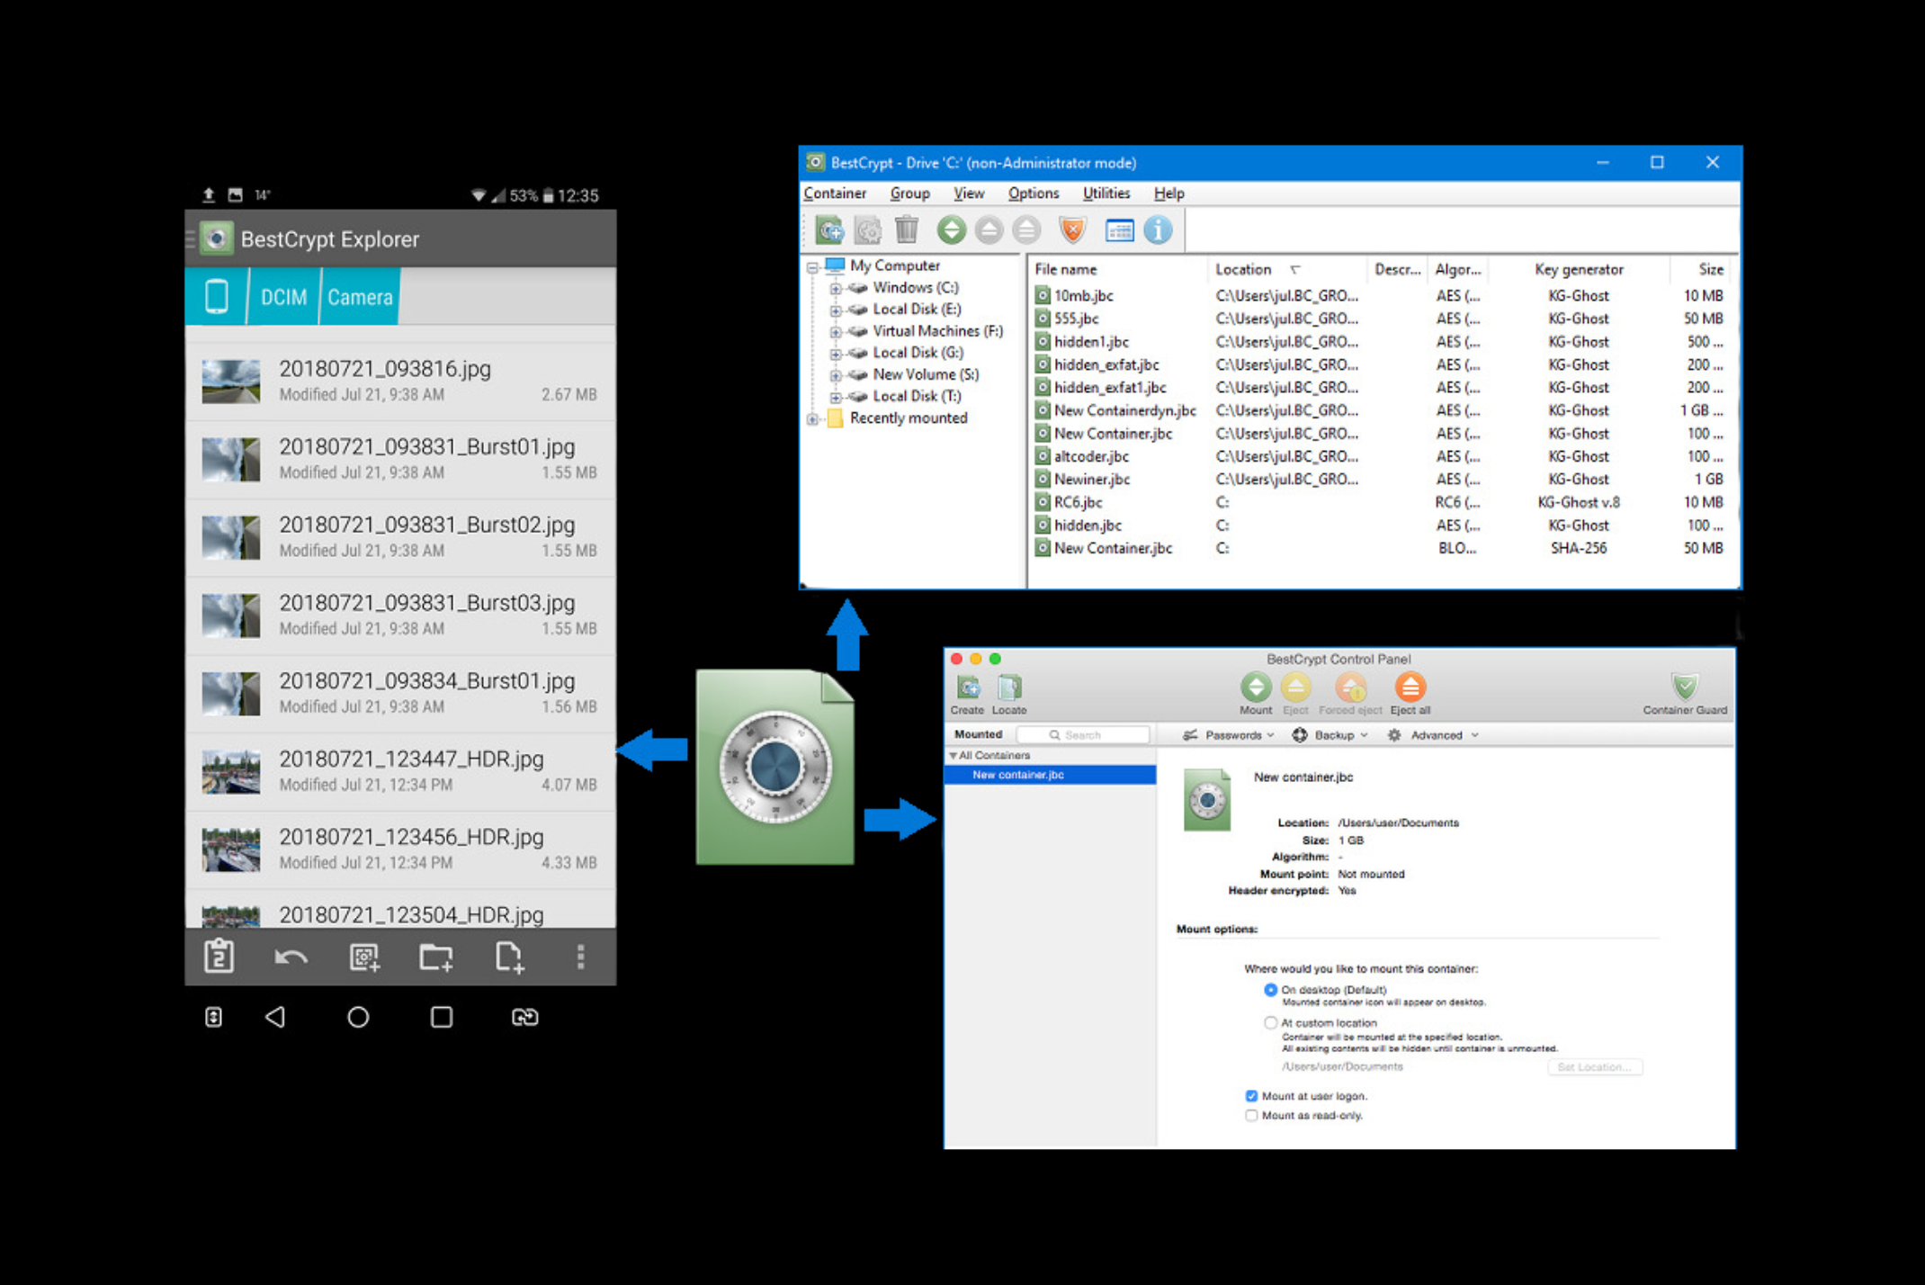Tap the new file icon in BestCrypt Explorer
This screenshot has width=1925, height=1285.
click(x=509, y=957)
